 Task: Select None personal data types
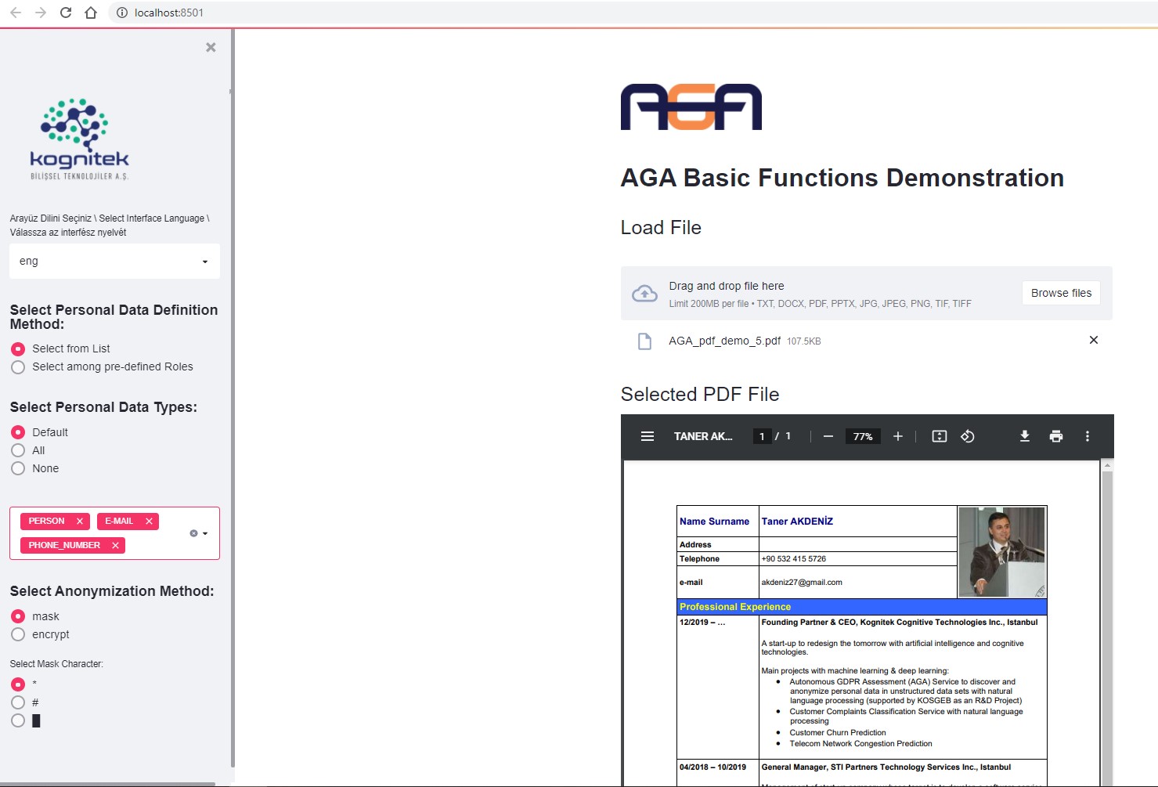[35, 468]
